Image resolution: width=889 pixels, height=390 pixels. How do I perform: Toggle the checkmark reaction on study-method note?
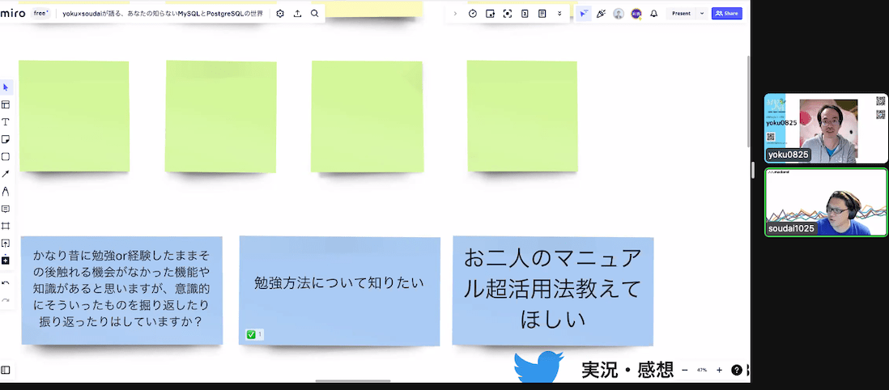[254, 334]
